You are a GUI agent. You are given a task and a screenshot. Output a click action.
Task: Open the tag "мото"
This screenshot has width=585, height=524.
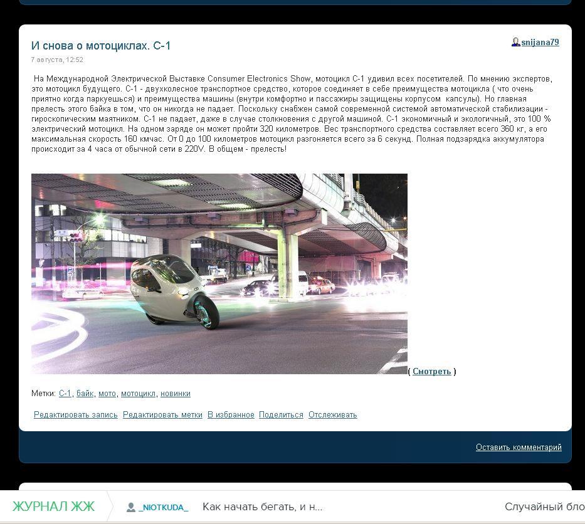(107, 394)
